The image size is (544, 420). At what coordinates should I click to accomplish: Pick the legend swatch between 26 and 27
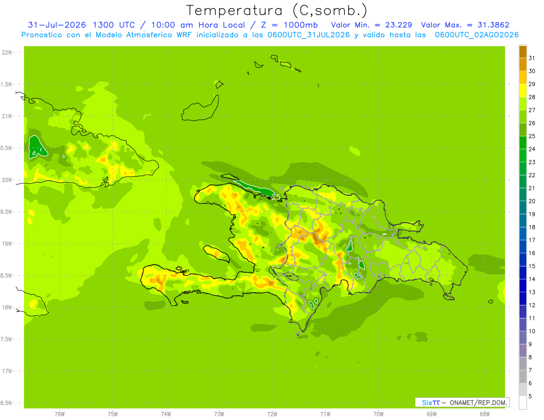pos(523,117)
